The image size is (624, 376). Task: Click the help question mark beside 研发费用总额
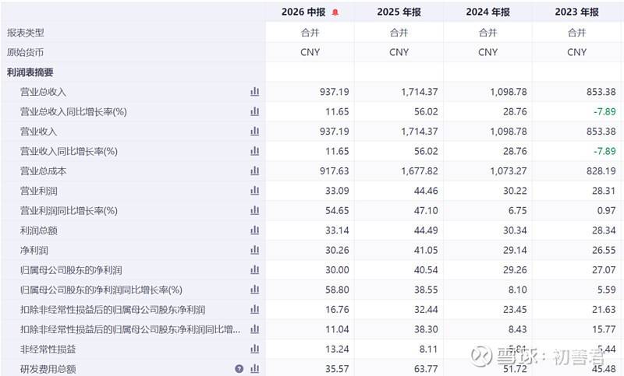(x=239, y=369)
